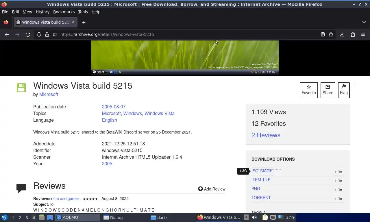Close the Windows Vista build tab
This screenshot has width=370, height=222.
point(73,22)
